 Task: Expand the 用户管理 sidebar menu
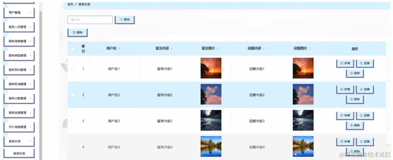tap(19, 13)
